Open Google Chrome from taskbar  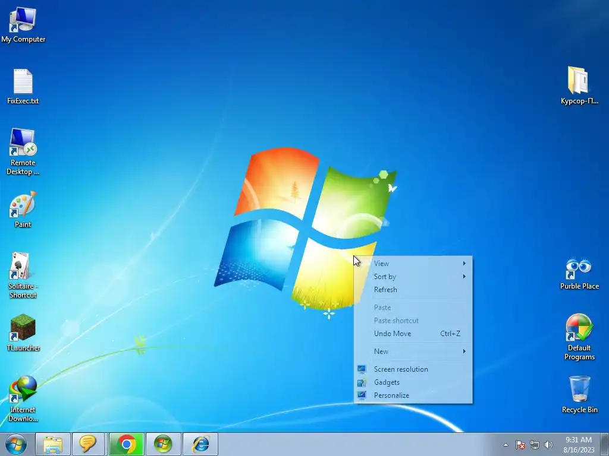[x=126, y=444]
